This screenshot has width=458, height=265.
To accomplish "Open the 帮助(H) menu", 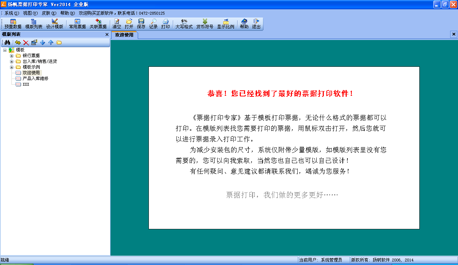I will (68, 13).
